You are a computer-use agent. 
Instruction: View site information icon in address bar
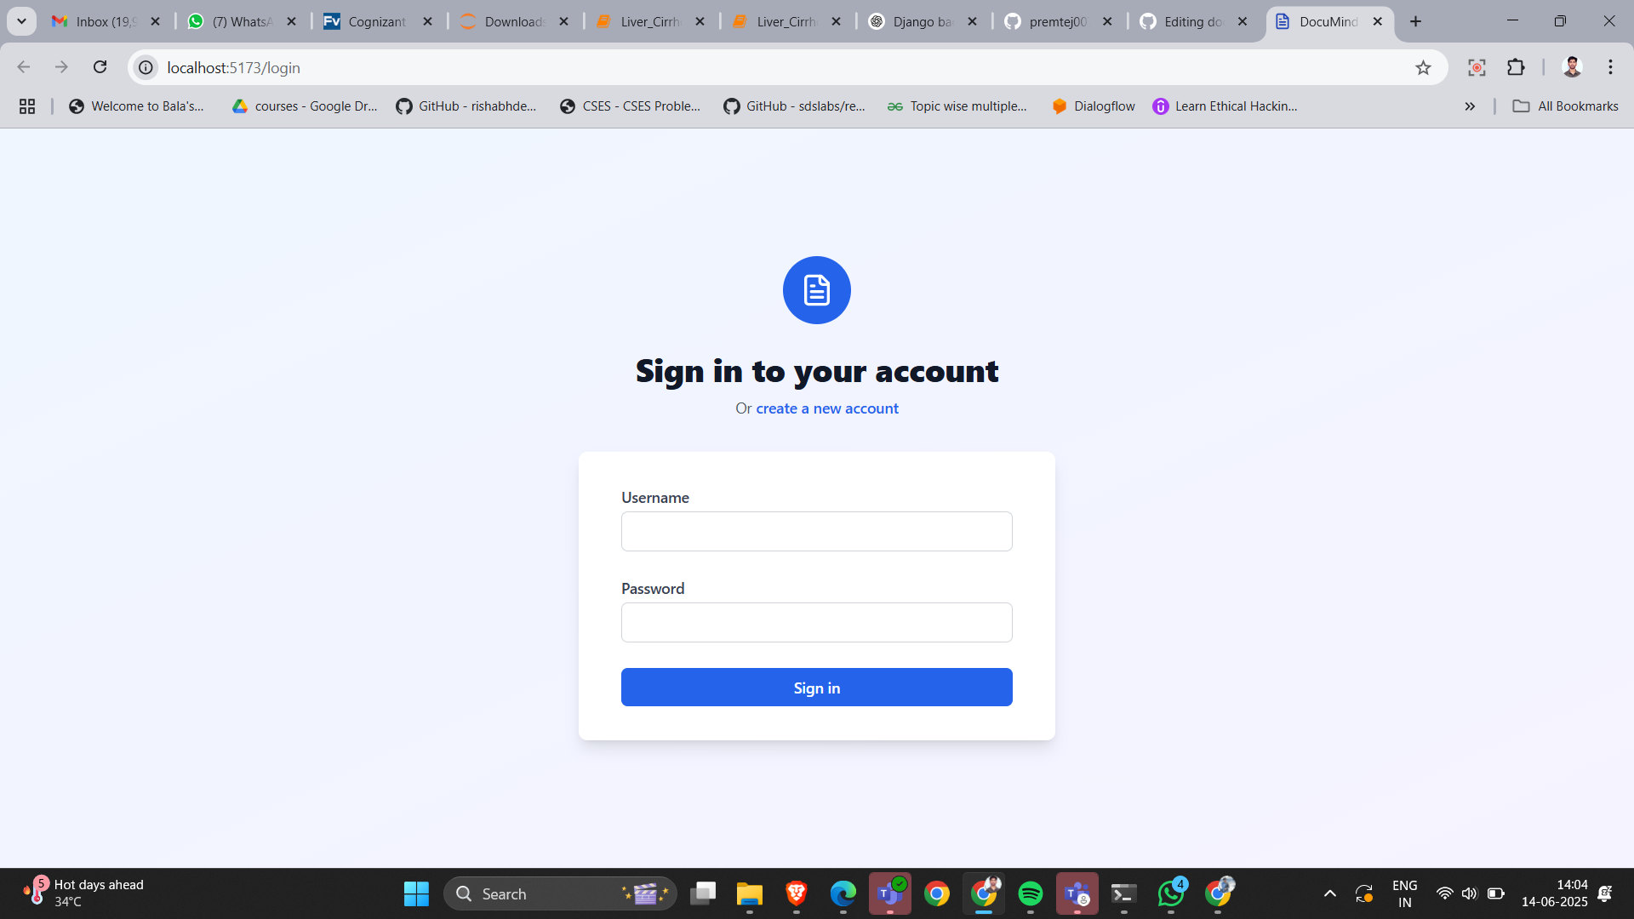[146, 67]
